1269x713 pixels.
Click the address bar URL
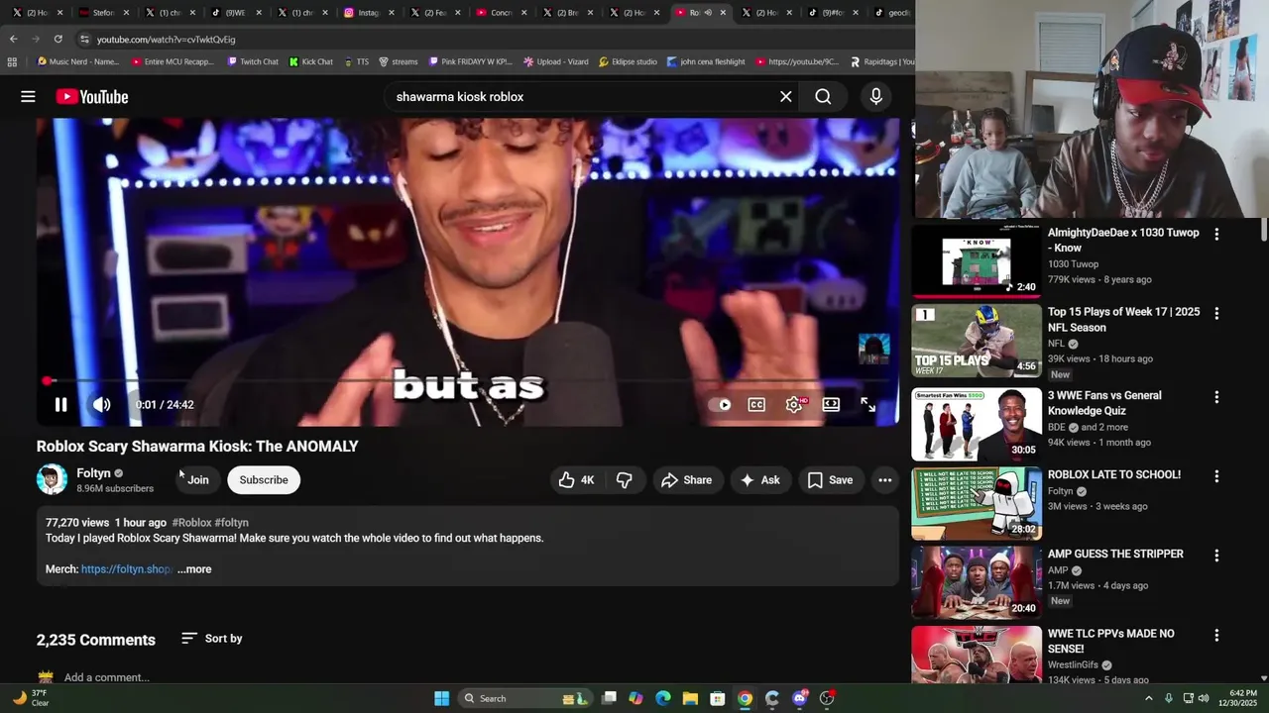(166, 40)
